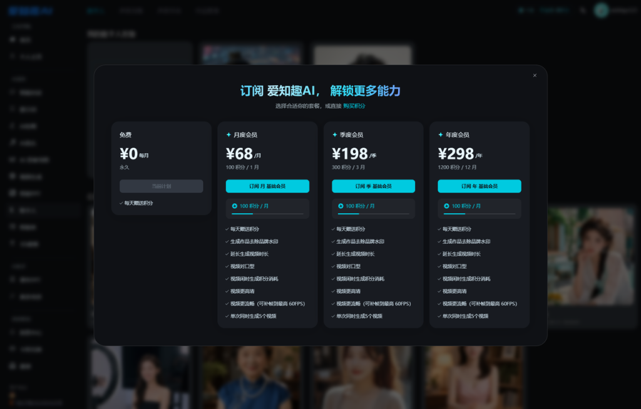Click 视频闲时生成积分消耗 in the 月度会员 card
Image resolution: width=641 pixels, height=409 pixels.
[254, 279]
